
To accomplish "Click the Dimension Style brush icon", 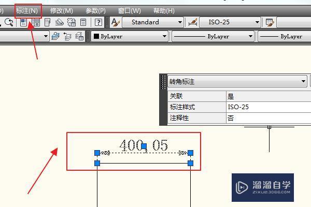I will (193, 22).
